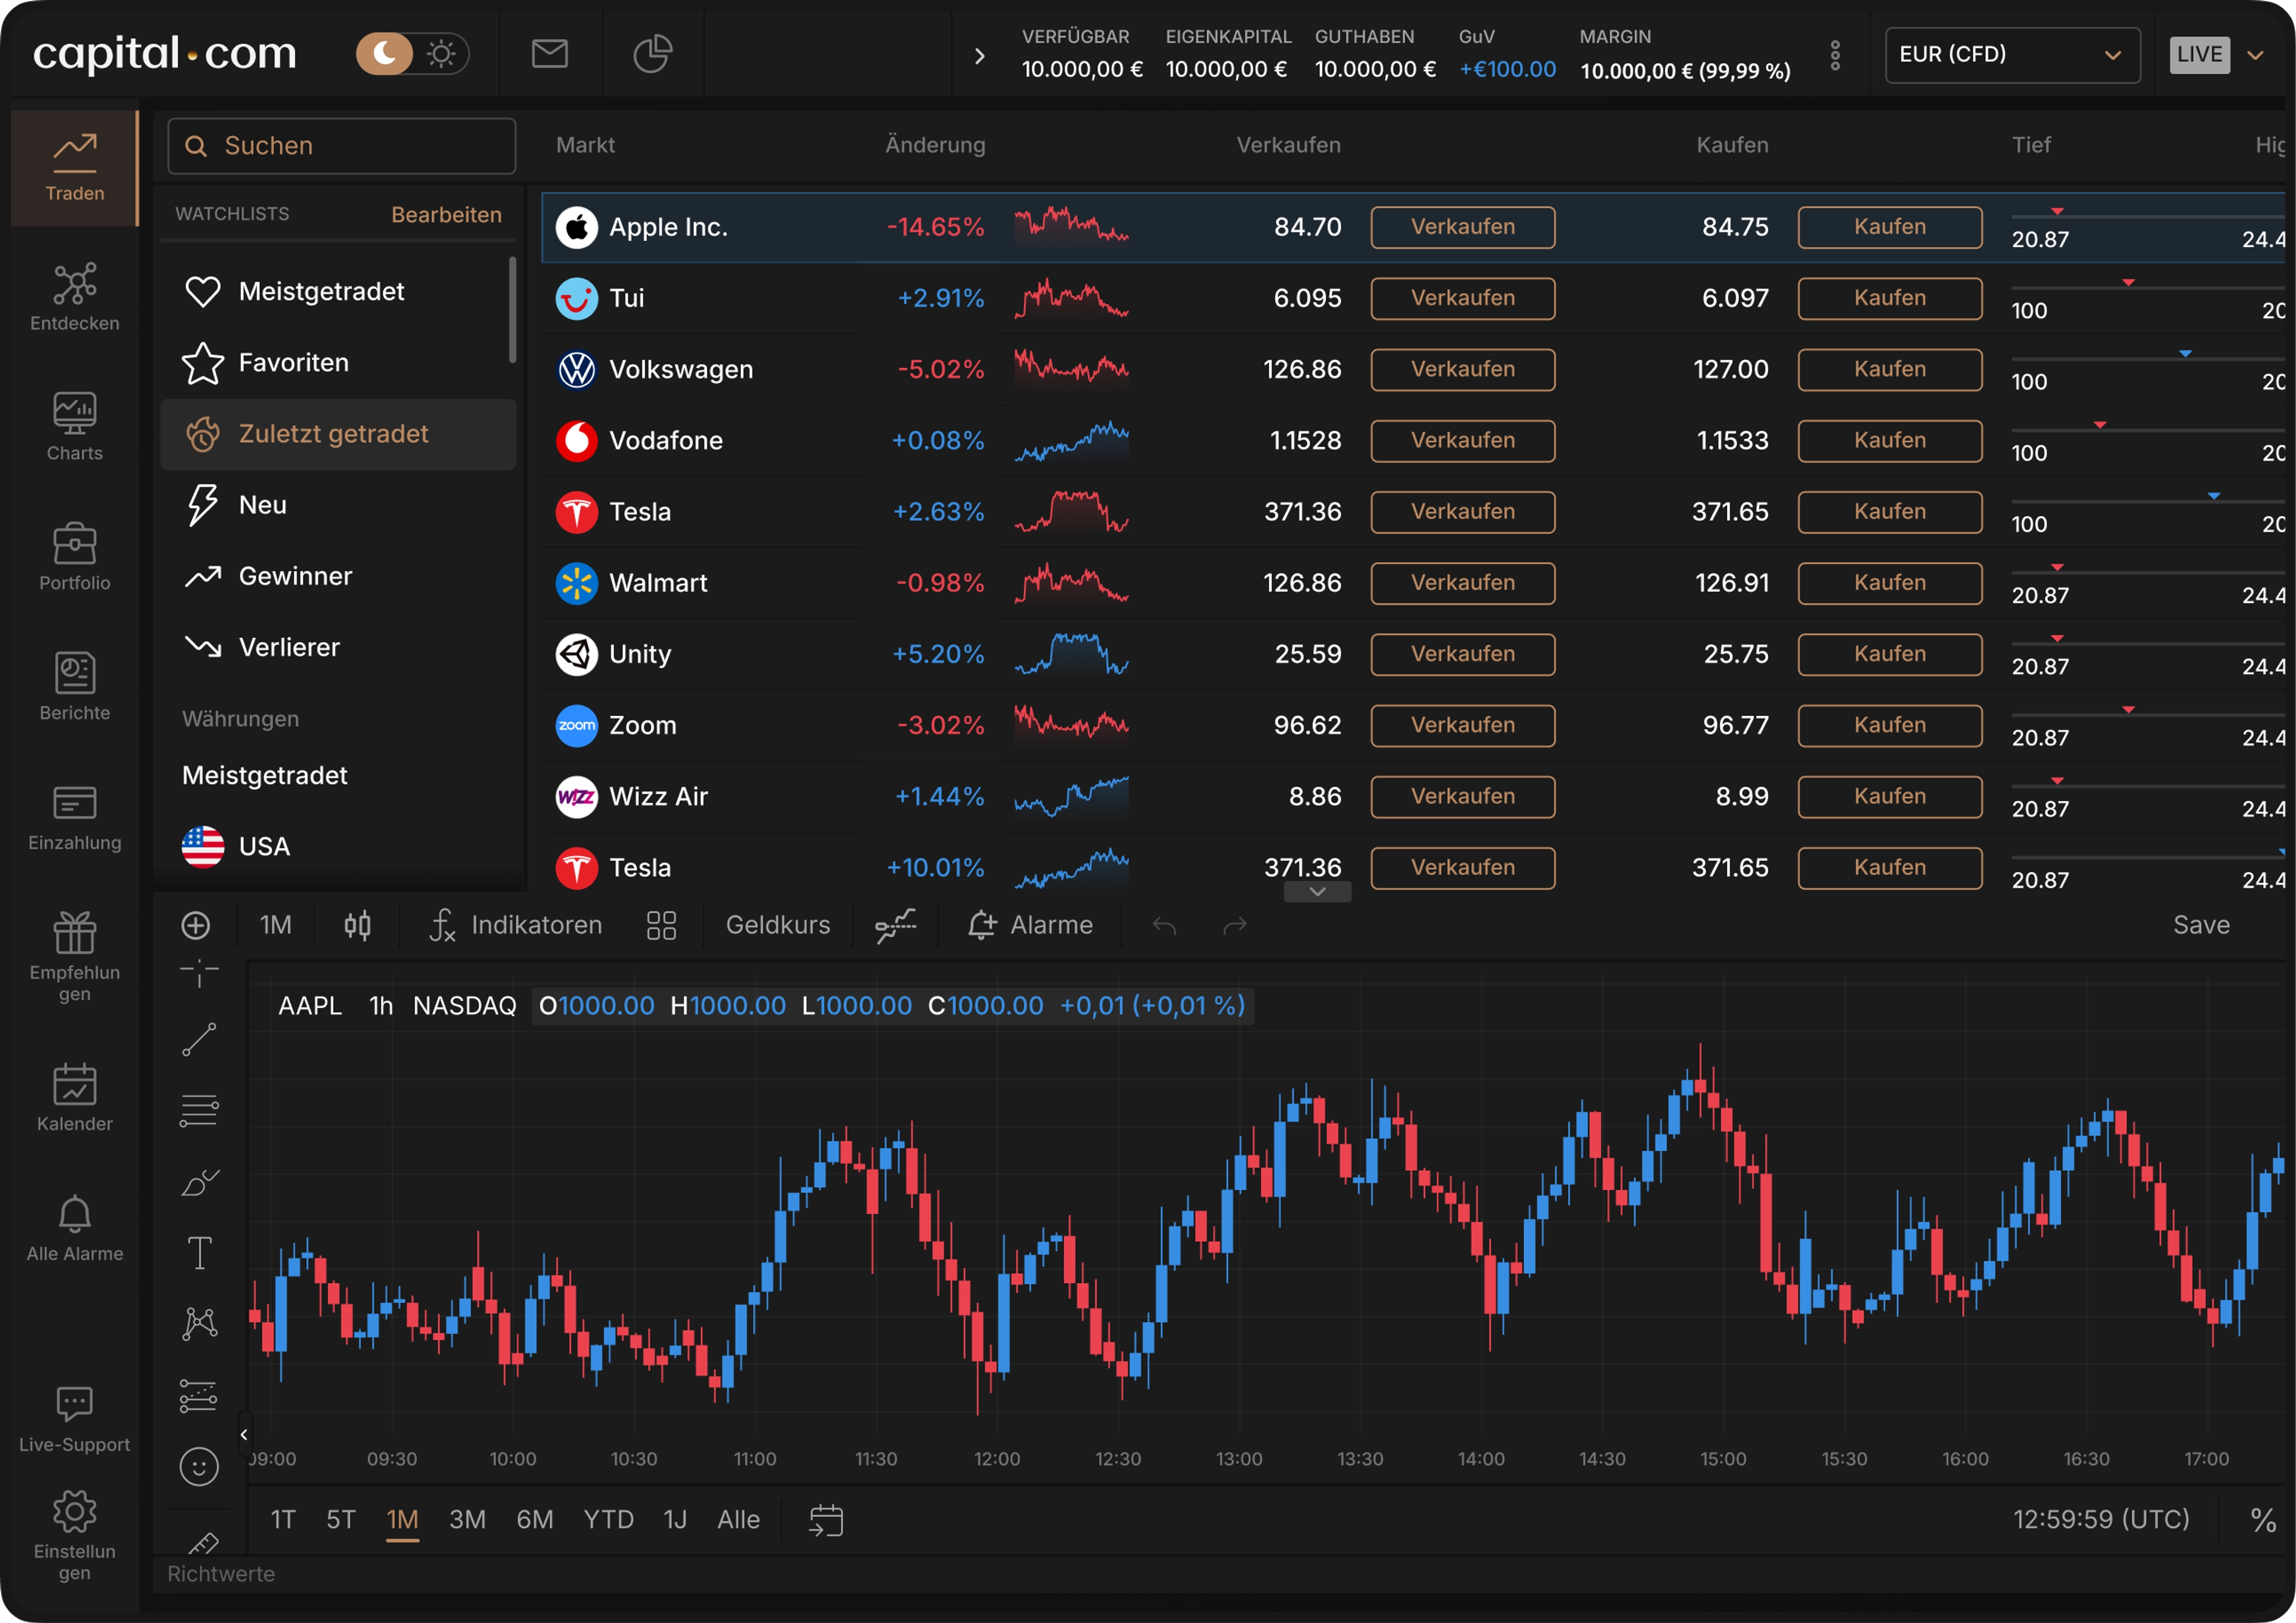Click Kaufen button for Apple Inc.

click(x=1890, y=227)
